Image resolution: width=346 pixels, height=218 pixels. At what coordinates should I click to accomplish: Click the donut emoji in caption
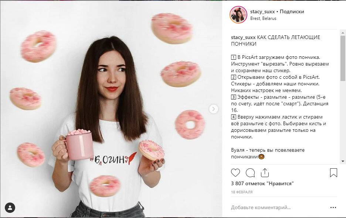click(x=261, y=157)
